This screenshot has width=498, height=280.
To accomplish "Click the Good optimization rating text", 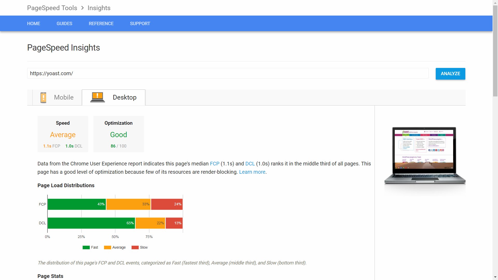I will click(119, 135).
